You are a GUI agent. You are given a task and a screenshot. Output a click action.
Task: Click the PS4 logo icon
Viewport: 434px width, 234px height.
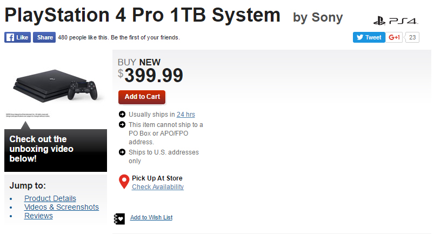(x=396, y=21)
